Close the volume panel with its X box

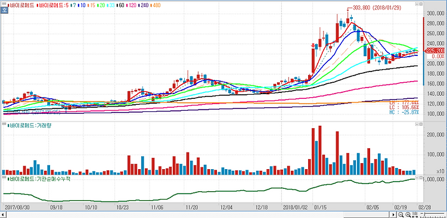421,124
